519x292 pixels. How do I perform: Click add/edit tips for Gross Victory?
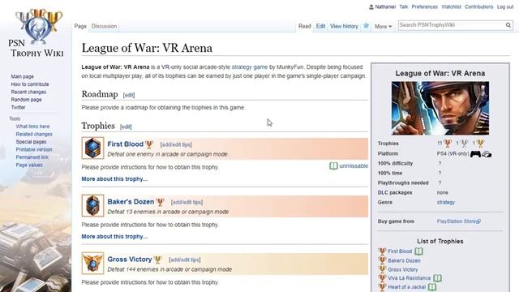point(184,260)
